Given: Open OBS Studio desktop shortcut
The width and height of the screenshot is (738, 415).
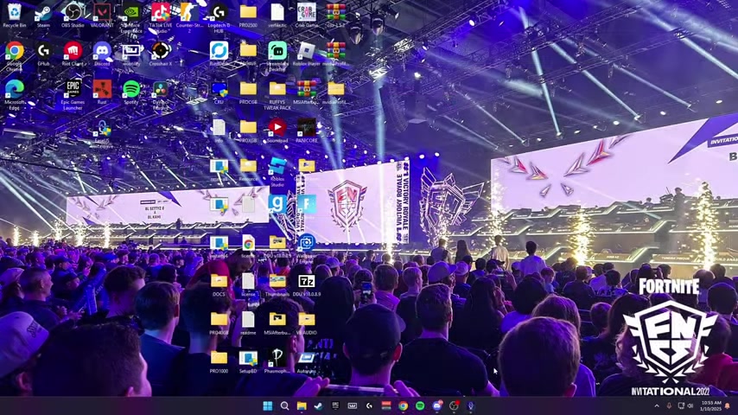Looking at the screenshot, I should point(73,12).
